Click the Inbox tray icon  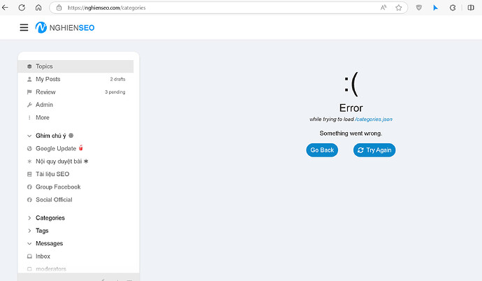click(29, 257)
